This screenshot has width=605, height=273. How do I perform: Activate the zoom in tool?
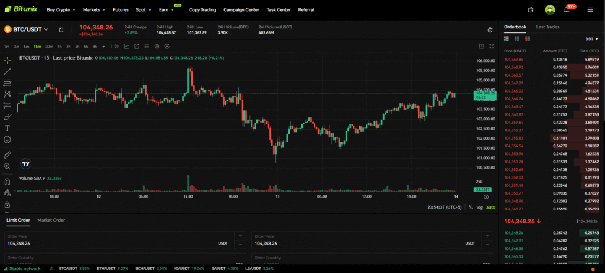7,166
